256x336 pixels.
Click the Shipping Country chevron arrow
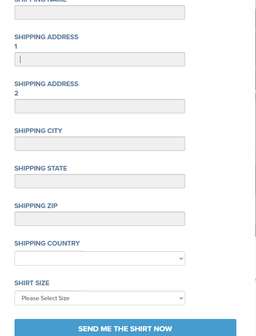pos(181,258)
